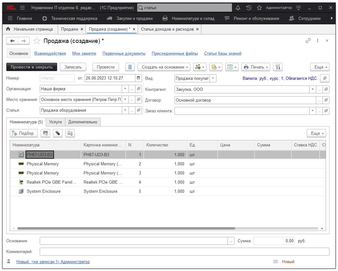Open the Вид dropdown arrow

click(x=213, y=78)
